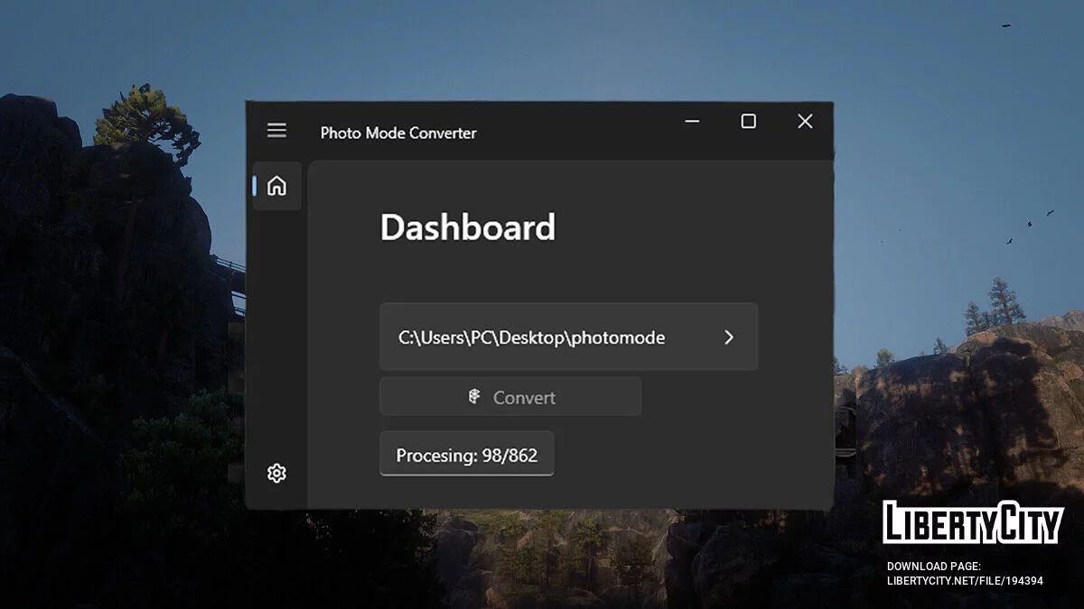Click the Procesing 98/862 progress indicator
This screenshot has height=609, width=1084.
point(466,454)
